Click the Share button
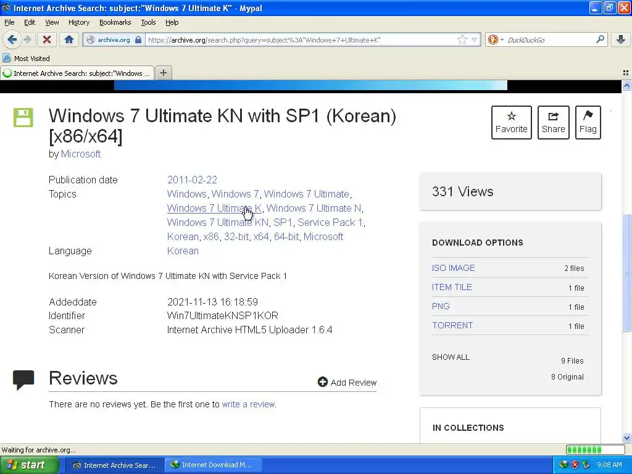 pyautogui.click(x=553, y=123)
